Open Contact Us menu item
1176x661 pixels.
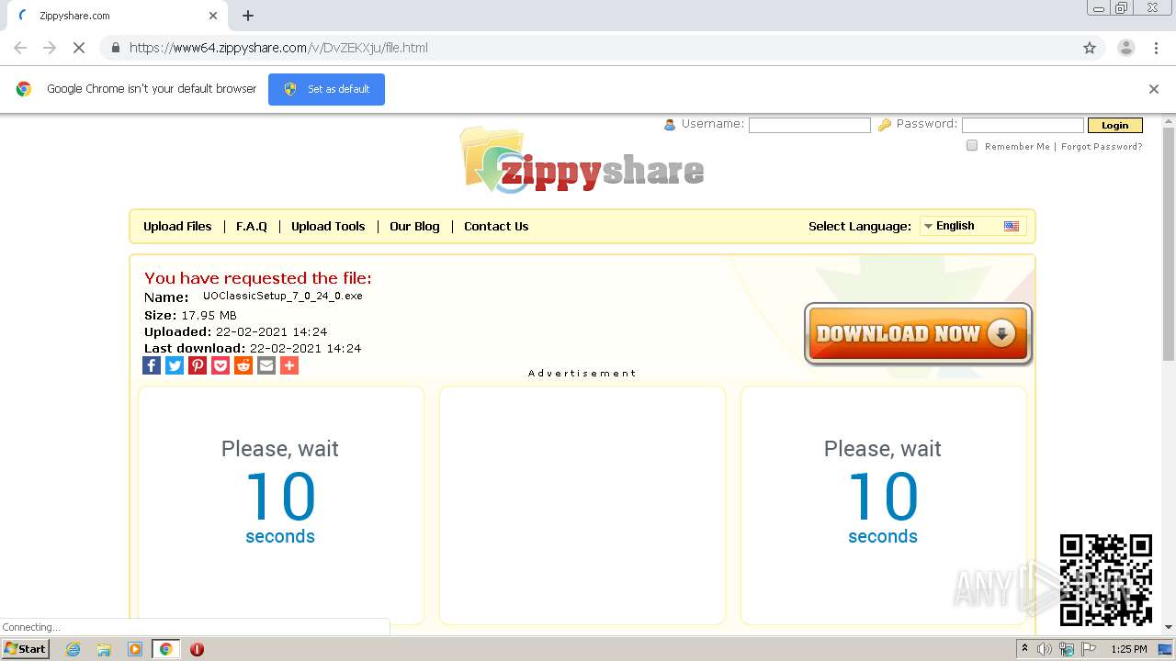pos(496,226)
